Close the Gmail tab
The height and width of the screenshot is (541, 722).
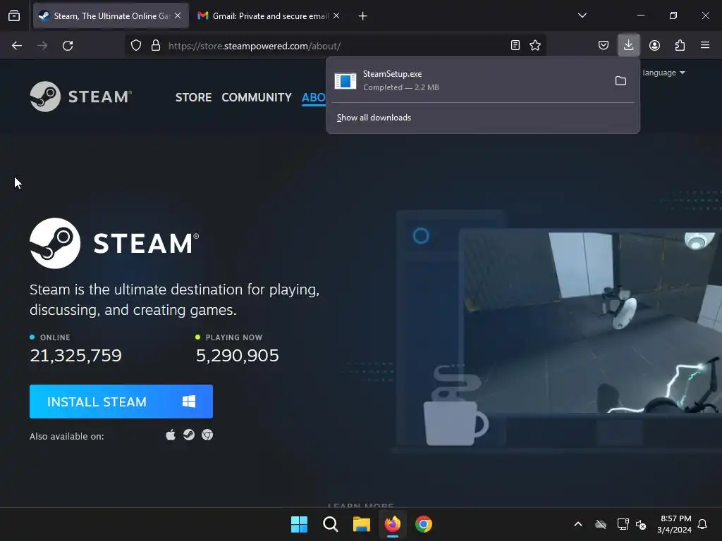pyautogui.click(x=336, y=15)
